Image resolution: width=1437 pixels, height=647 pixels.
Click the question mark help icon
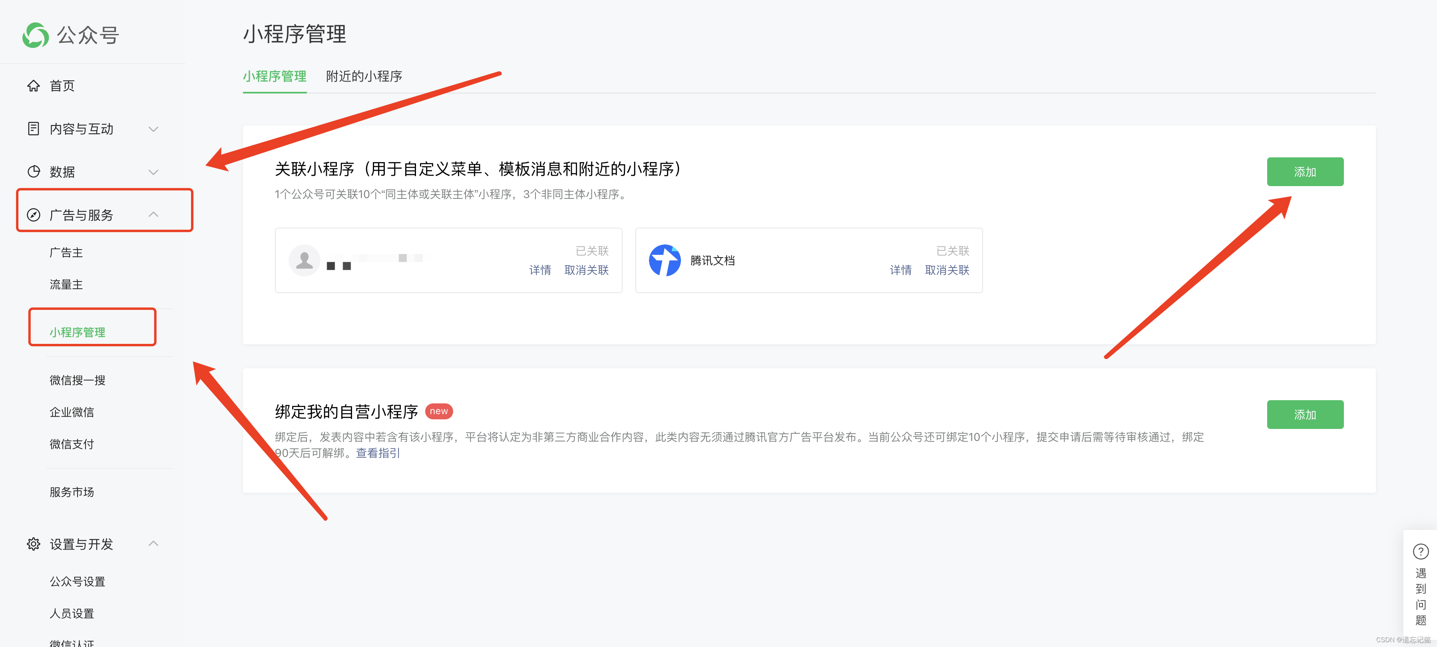[x=1420, y=552]
